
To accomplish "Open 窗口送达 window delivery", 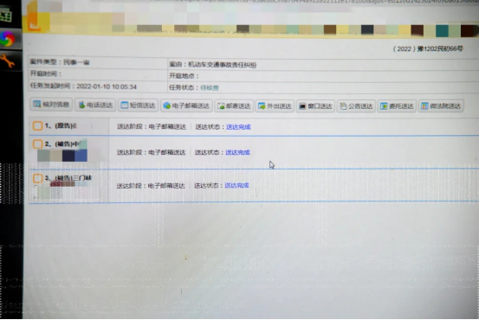I will click(x=315, y=106).
